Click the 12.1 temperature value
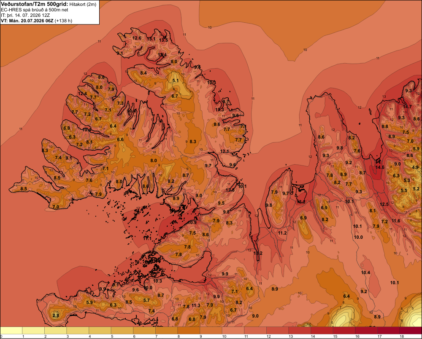 pyautogui.click(x=225, y=152)
